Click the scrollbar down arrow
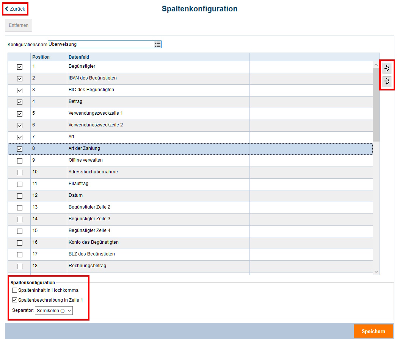 point(376,271)
